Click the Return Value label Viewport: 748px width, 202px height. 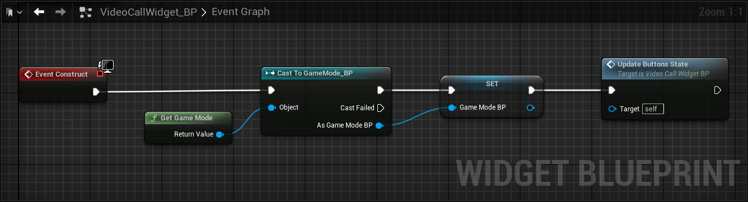pyautogui.click(x=194, y=134)
